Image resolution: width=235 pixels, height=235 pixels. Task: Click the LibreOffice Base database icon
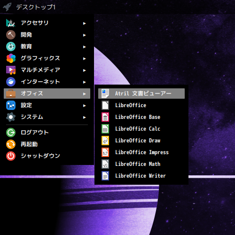click(x=105, y=117)
